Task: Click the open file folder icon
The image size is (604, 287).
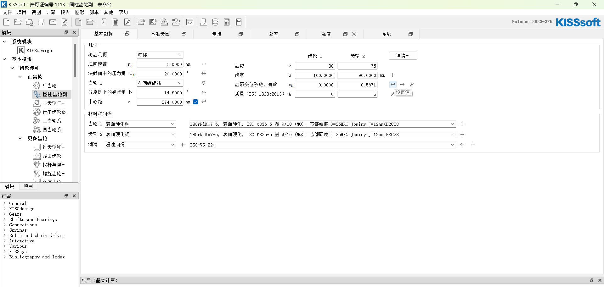Action: click(18, 22)
